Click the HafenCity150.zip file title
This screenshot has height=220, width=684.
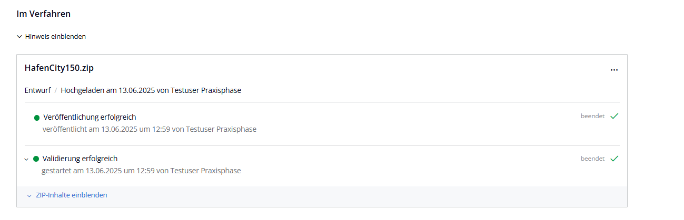tap(59, 68)
